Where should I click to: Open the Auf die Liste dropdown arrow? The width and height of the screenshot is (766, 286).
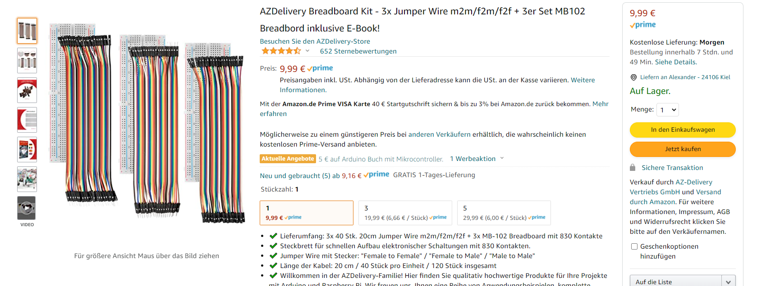pos(729,282)
